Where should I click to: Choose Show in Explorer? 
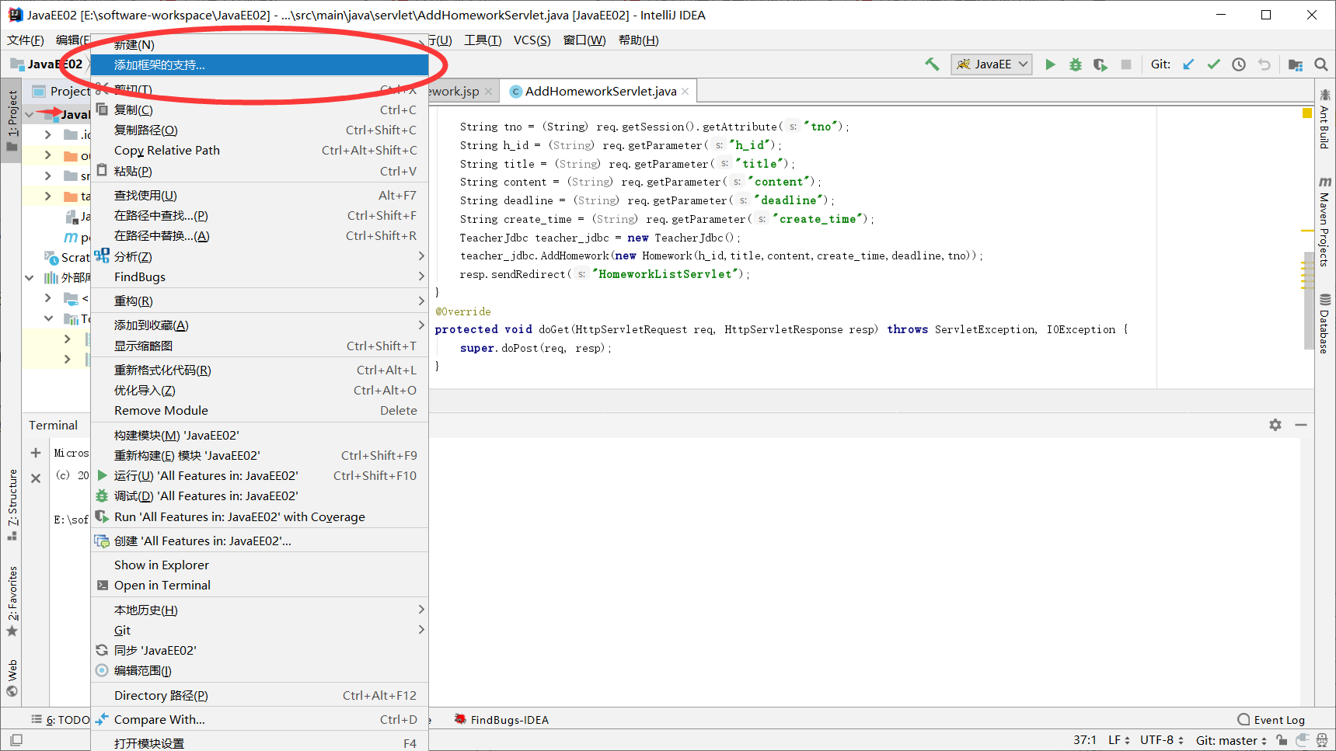[x=260, y=565]
